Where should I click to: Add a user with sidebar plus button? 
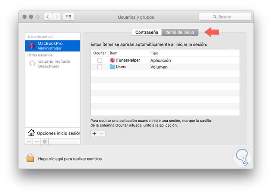[x=29, y=142]
